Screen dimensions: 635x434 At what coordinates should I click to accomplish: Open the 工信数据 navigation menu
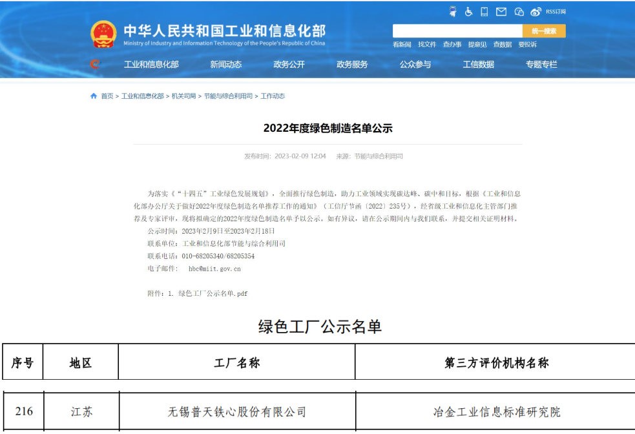(x=478, y=65)
